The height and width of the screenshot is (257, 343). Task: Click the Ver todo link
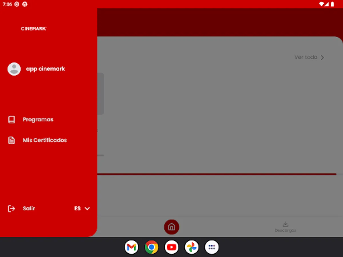tap(306, 57)
